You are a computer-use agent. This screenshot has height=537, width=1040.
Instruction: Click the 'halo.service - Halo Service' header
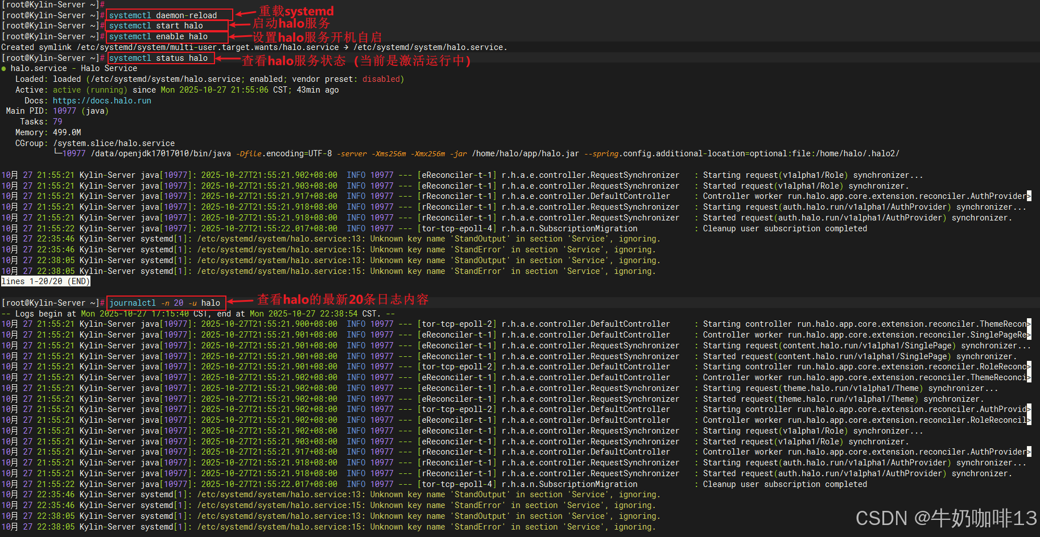pyautogui.click(x=74, y=68)
